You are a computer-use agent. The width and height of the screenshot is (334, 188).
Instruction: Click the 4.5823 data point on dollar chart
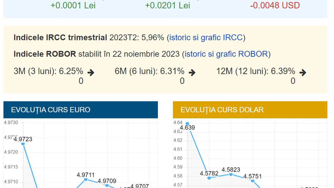[x=231, y=174]
